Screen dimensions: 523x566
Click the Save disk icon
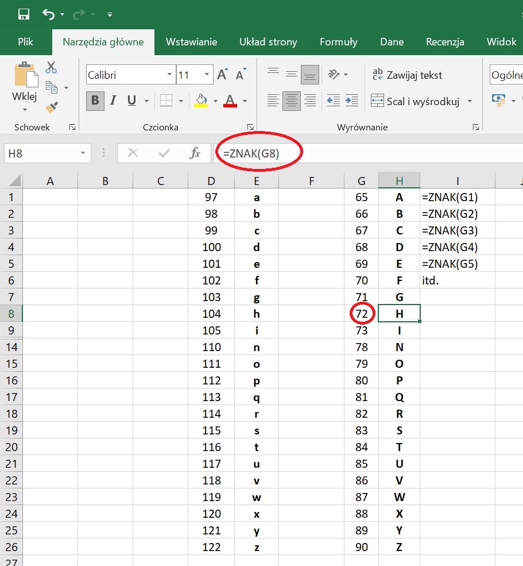click(x=24, y=14)
